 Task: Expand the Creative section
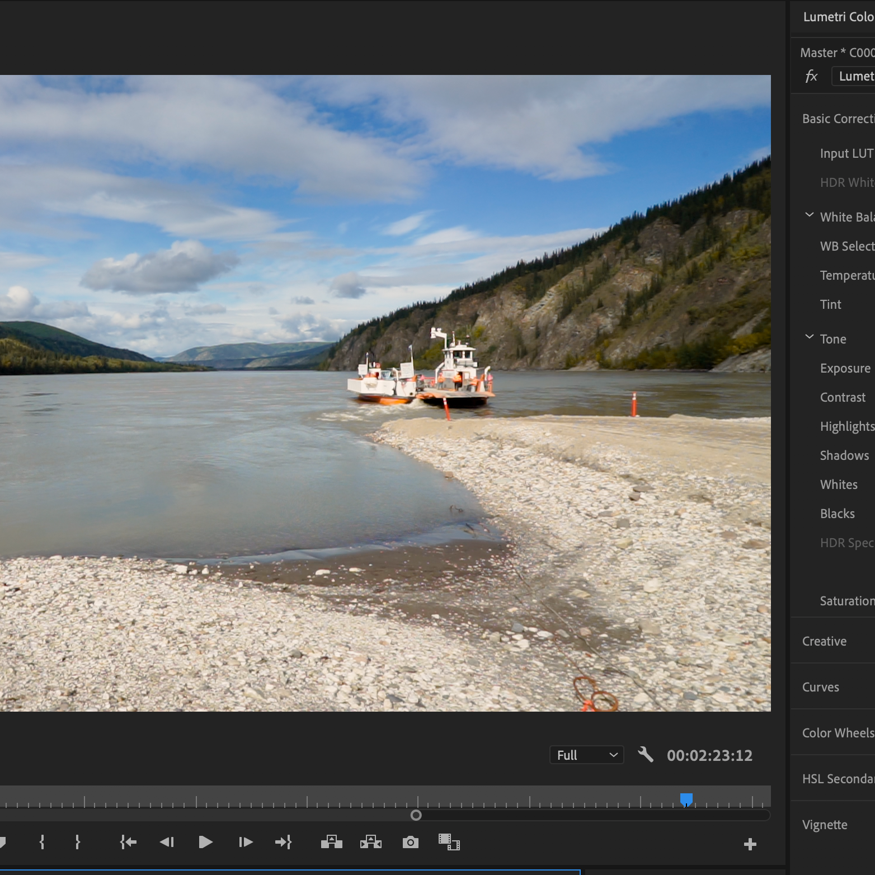click(824, 641)
